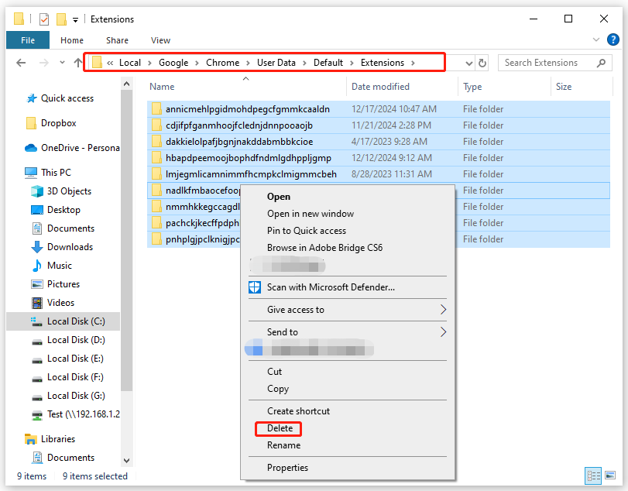Refresh the Extensions folder view
This screenshot has width=628, height=491.
click(x=482, y=63)
